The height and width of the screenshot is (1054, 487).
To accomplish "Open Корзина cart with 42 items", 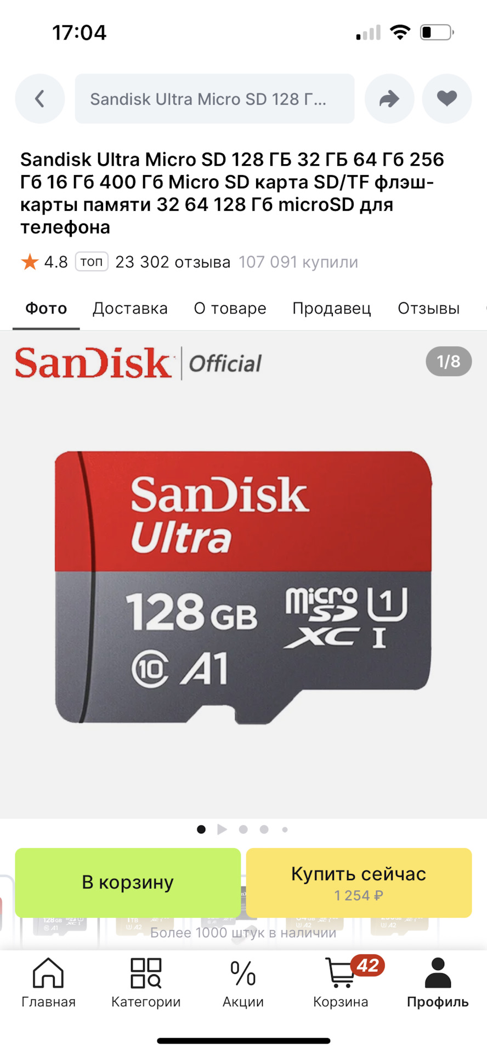I will click(341, 983).
